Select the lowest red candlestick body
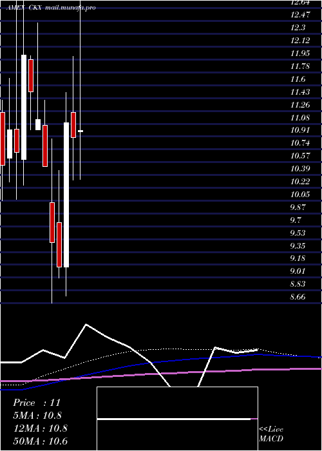The width and height of the screenshot is (322, 451). click(59, 244)
